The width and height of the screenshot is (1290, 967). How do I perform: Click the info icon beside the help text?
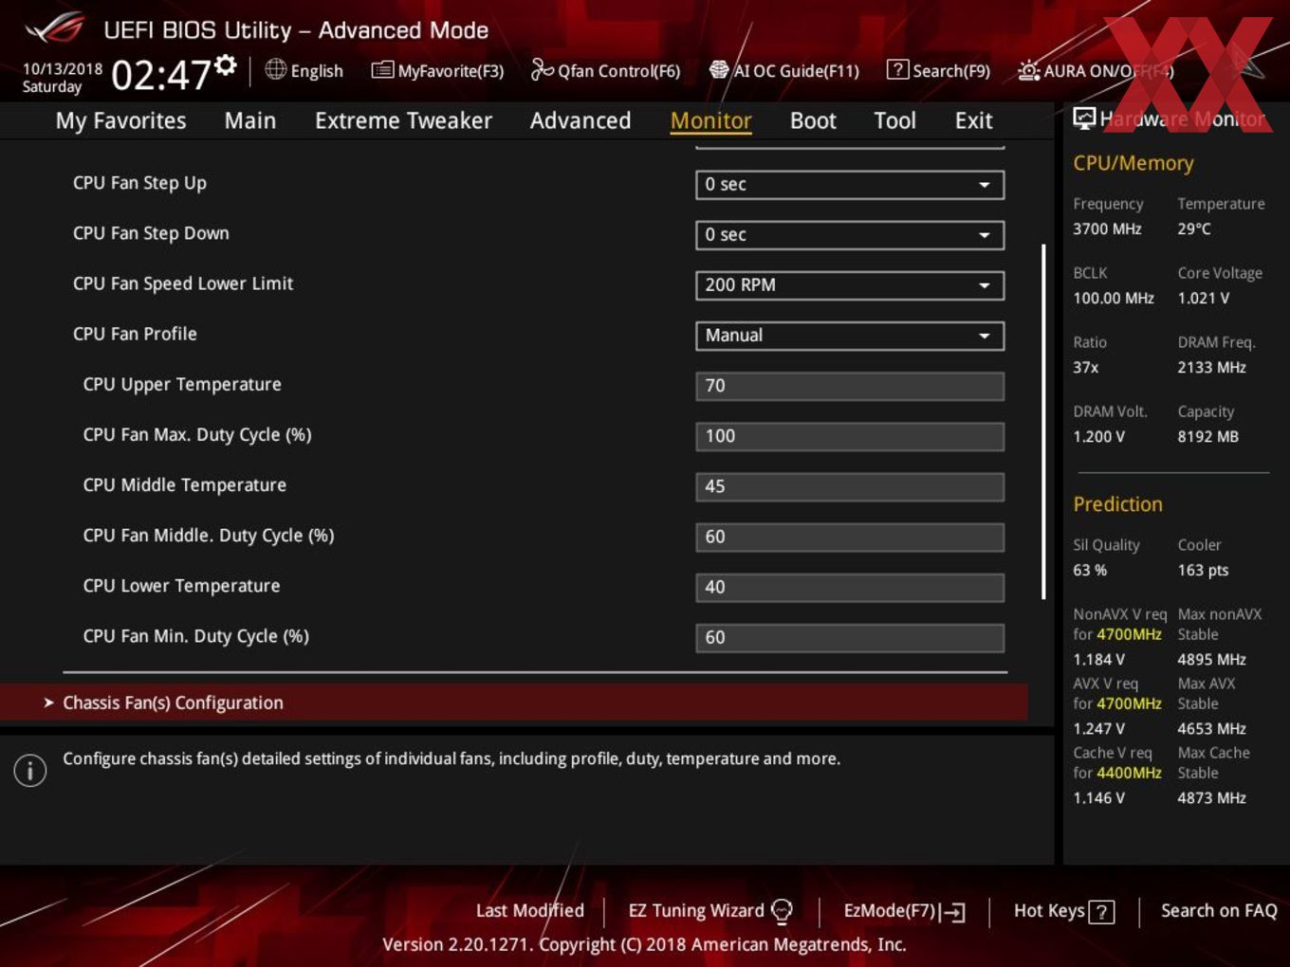tap(30, 770)
